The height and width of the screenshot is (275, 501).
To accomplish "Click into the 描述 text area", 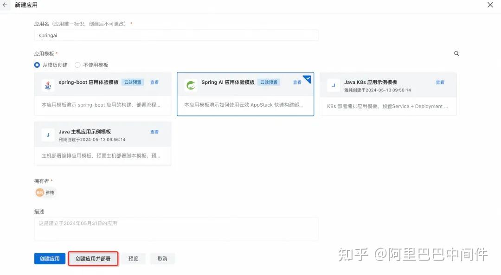I will pyautogui.click(x=176, y=229).
